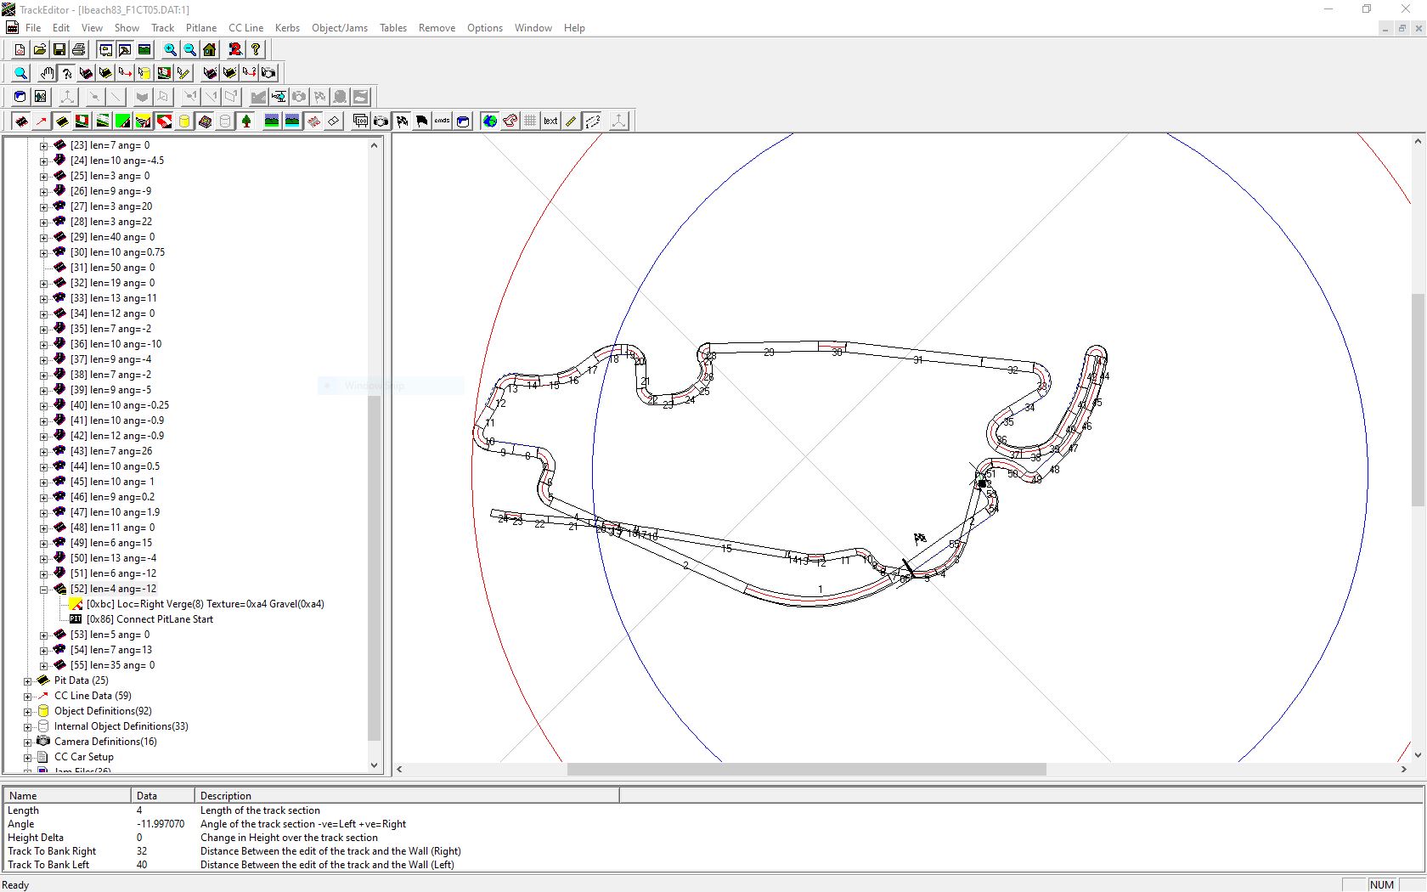The image size is (1427, 892).
Task: Open the Kerbs menu
Action: point(287,28)
